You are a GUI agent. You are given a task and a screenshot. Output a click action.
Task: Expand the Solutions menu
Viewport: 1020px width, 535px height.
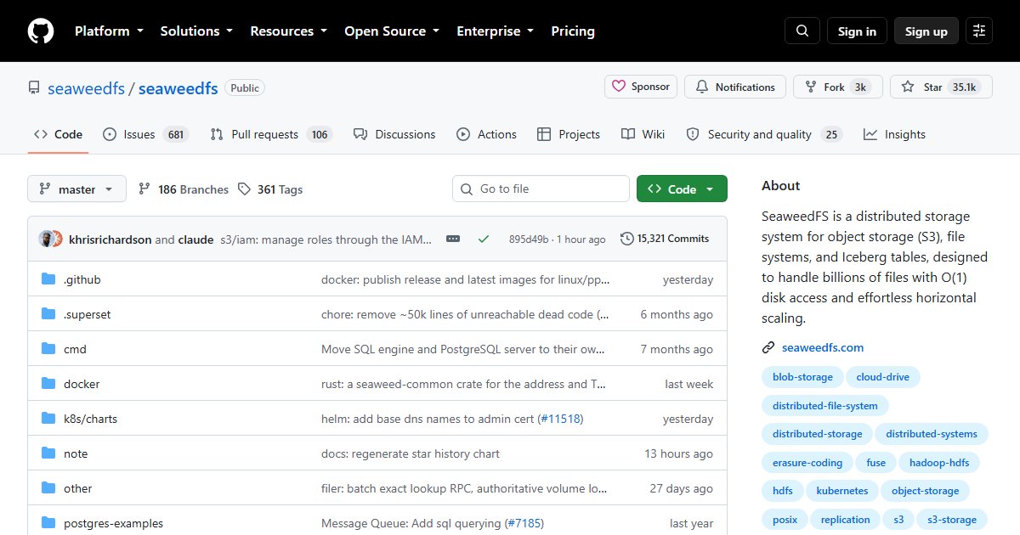(196, 31)
